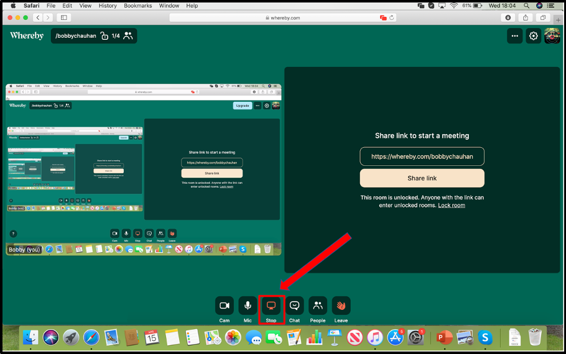The height and width of the screenshot is (354, 566).
Task: Open the People list
Action: click(318, 306)
